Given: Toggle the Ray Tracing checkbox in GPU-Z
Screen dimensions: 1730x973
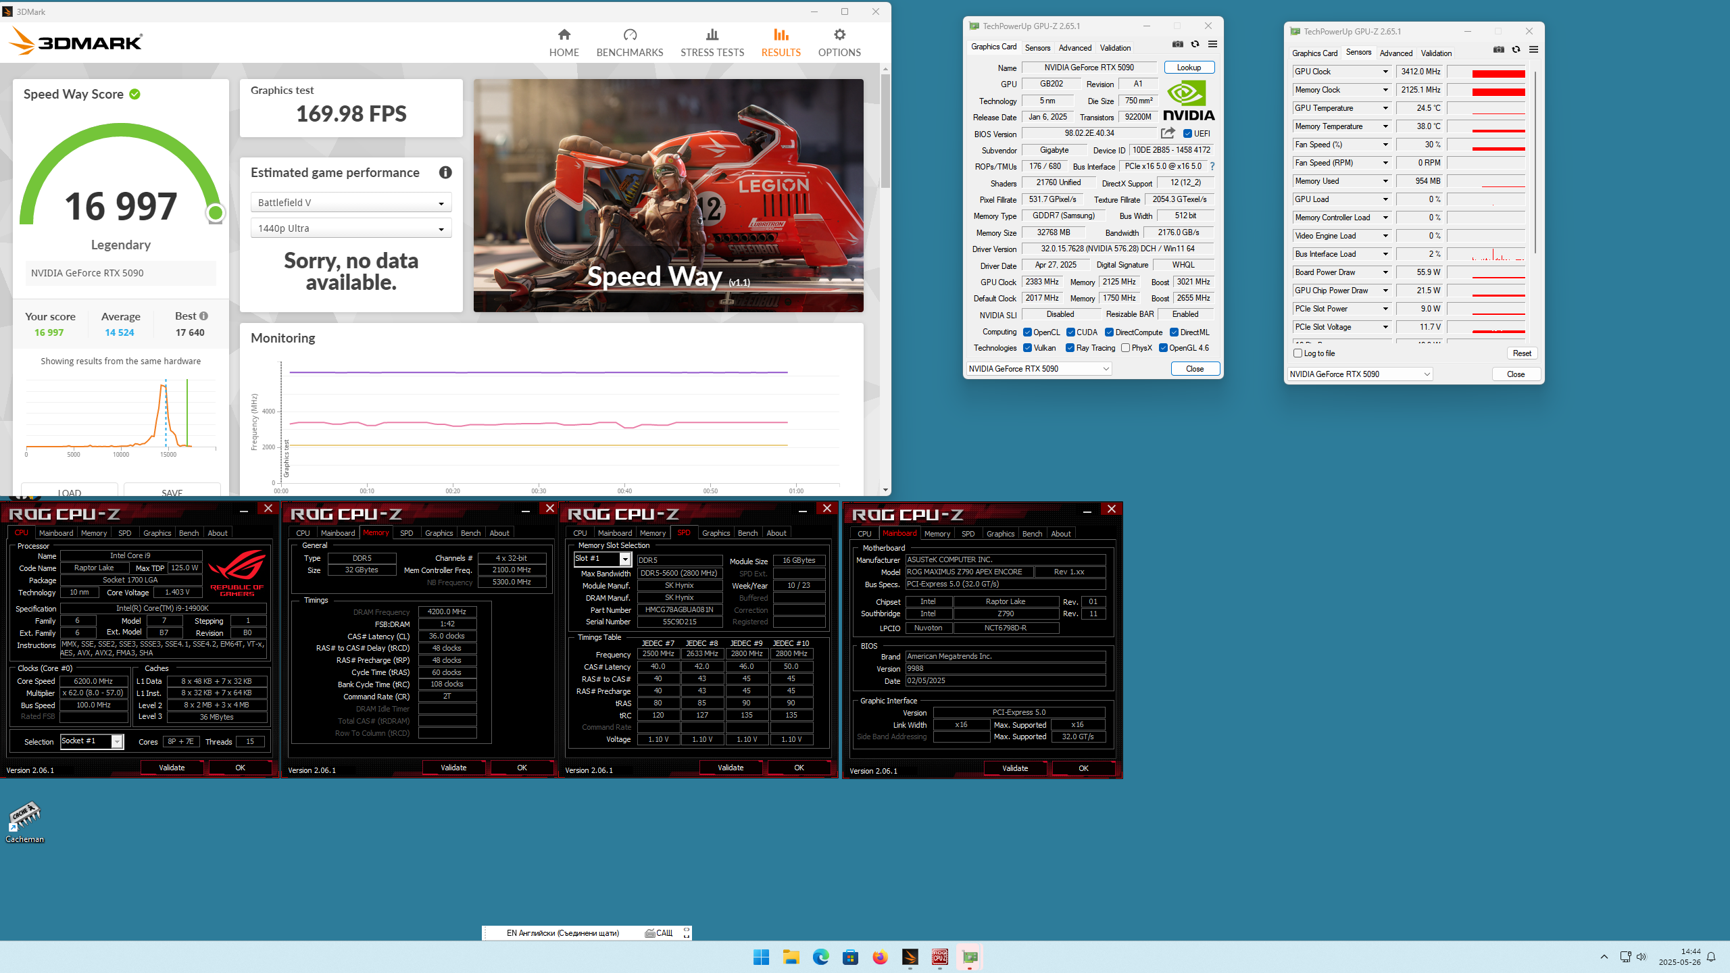Looking at the screenshot, I should coord(1070,348).
